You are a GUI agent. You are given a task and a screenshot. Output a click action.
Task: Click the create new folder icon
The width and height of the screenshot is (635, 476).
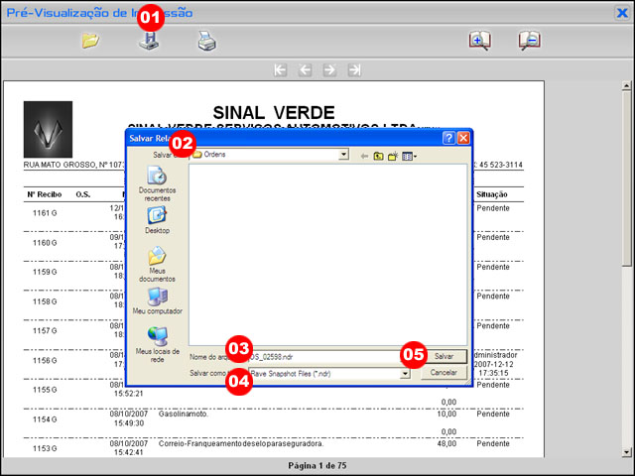click(393, 156)
